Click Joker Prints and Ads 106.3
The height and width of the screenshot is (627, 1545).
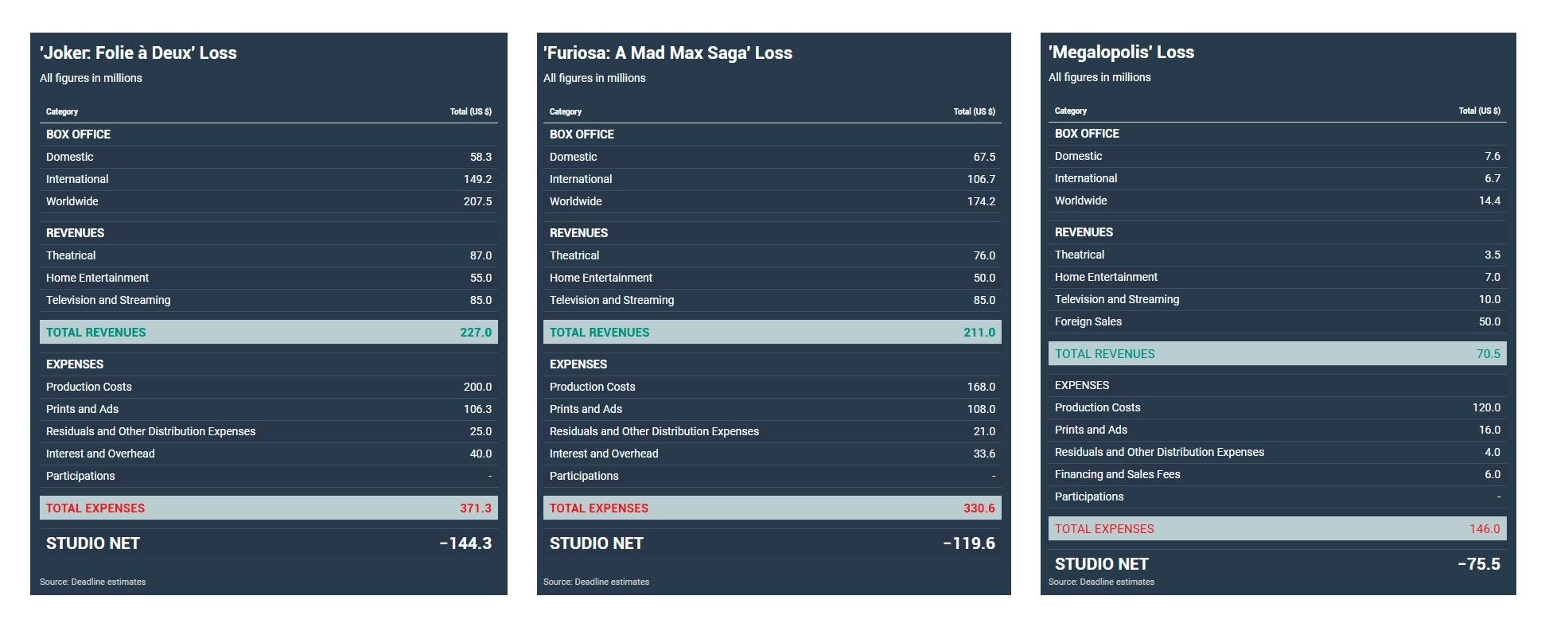[x=477, y=409]
